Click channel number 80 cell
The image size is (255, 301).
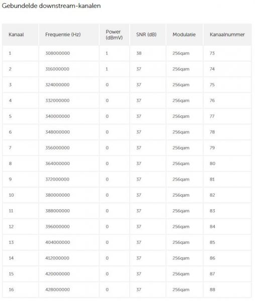[212, 164]
